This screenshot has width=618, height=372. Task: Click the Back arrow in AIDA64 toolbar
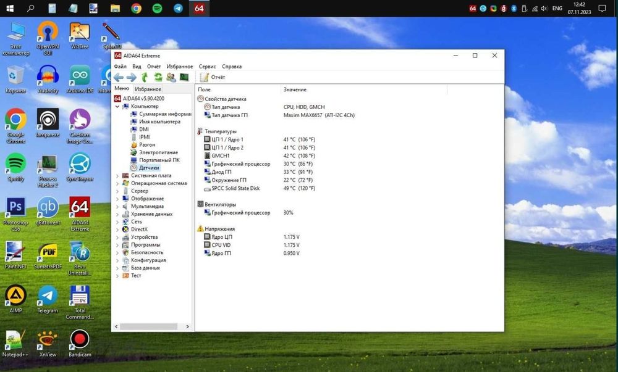point(118,77)
